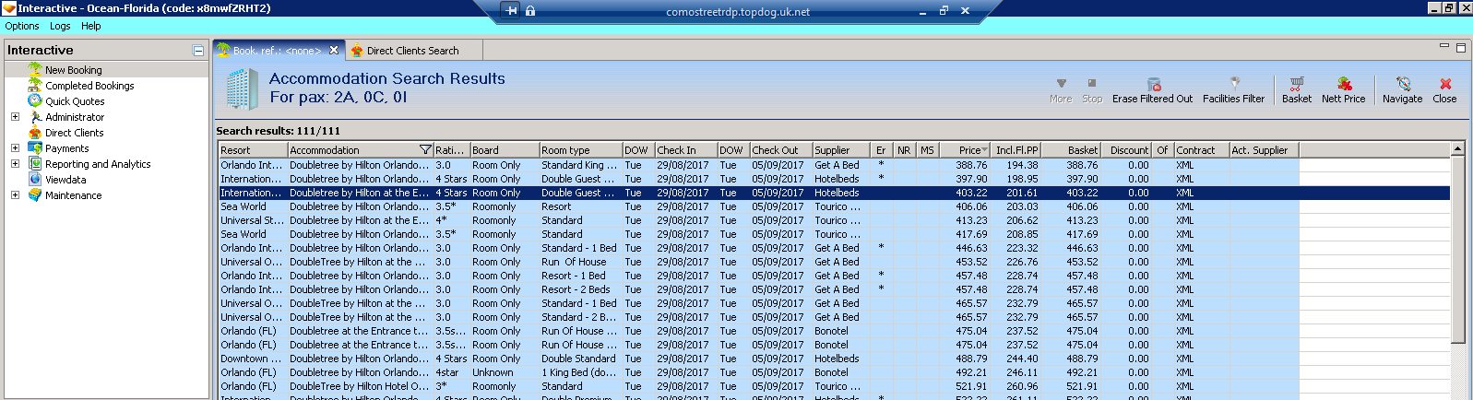
Task: Click the Direct Clients icon
Action: tap(35, 132)
